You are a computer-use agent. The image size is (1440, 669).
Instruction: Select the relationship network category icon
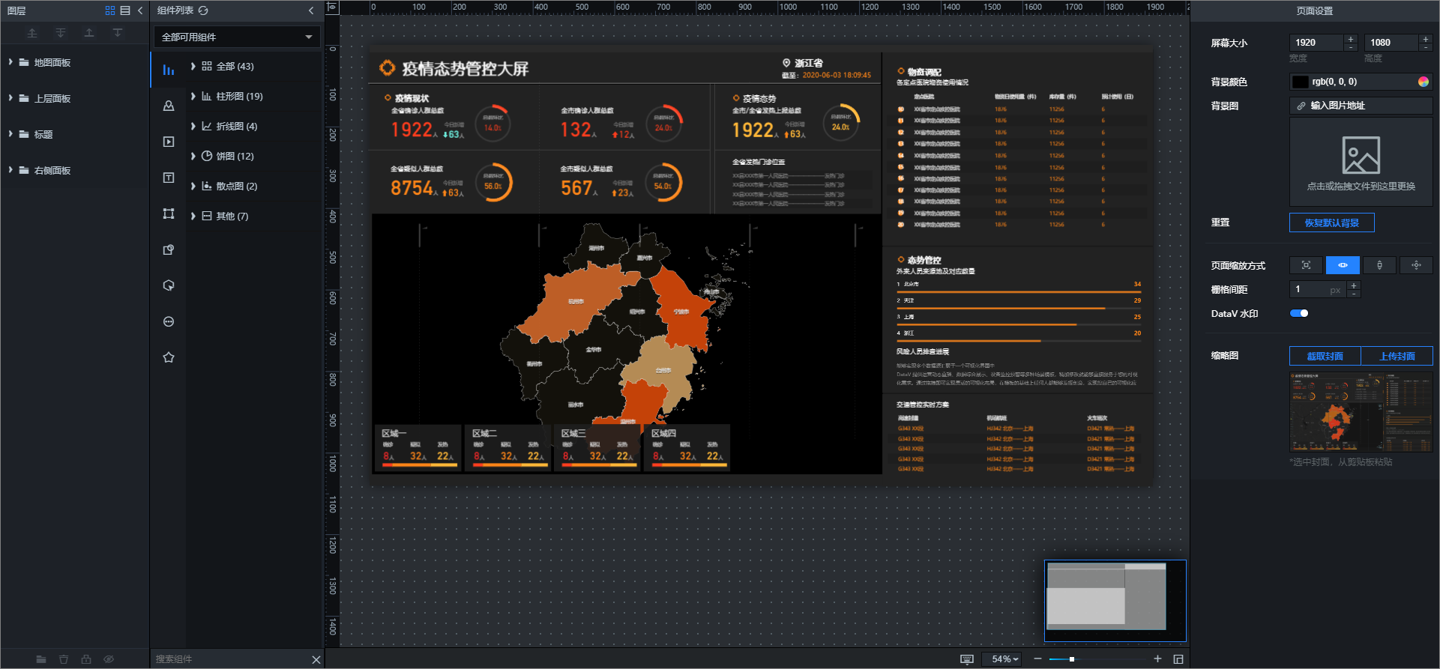click(x=169, y=214)
